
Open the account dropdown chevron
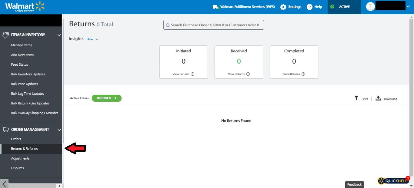[x=408, y=7]
